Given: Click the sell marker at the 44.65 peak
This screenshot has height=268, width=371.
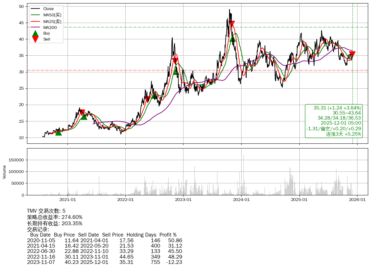Looking at the screenshot, I should 232,24.
